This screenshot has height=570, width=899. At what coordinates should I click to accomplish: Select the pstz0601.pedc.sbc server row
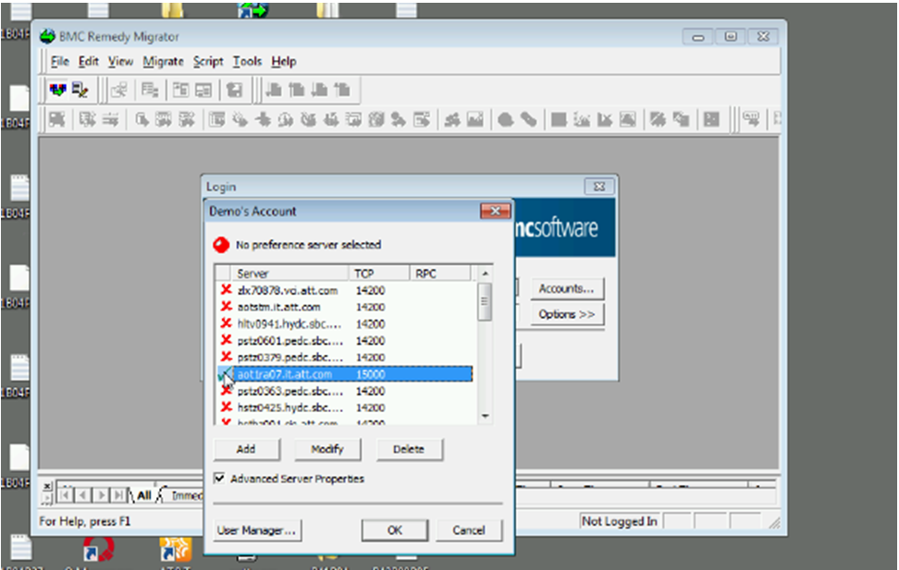pyautogui.click(x=345, y=340)
